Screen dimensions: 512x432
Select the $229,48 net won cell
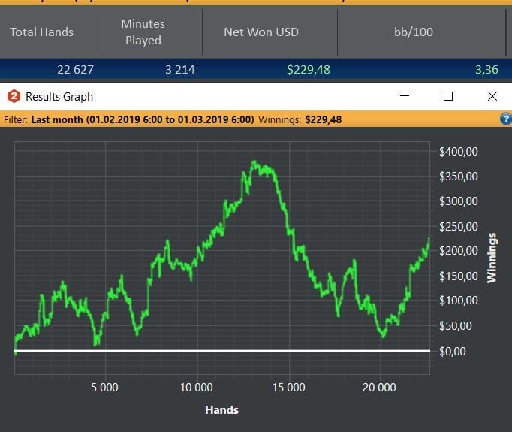pyautogui.click(x=309, y=70)
